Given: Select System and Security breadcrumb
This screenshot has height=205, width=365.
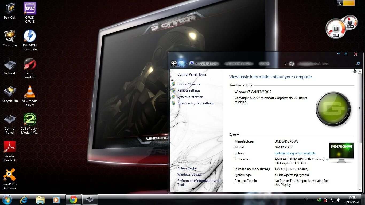Looking at the screenshot, I should tap(239, 64).
